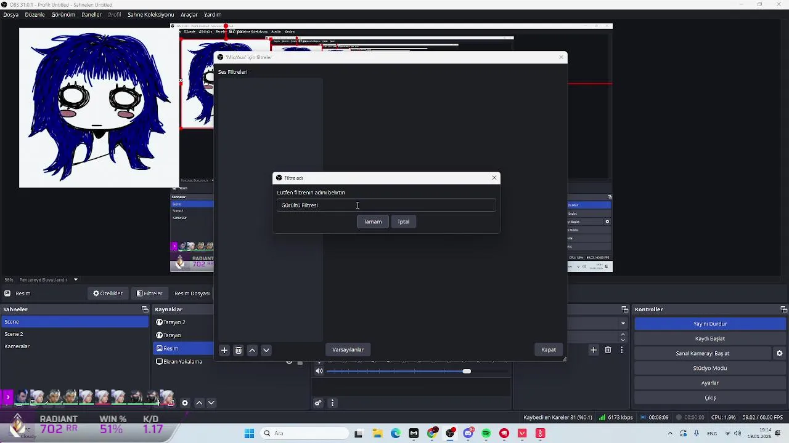789x443 pixels.
Task: Click Çıkış to exit OBS
Action: [710, 397]
